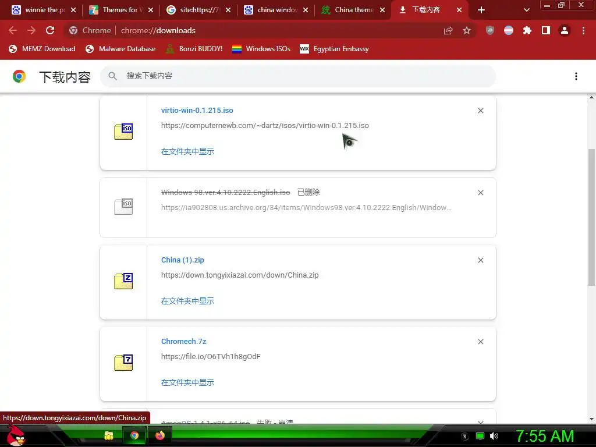Open the Malware Database bookmark
596x447 pixels.
[x=121, y=49]
